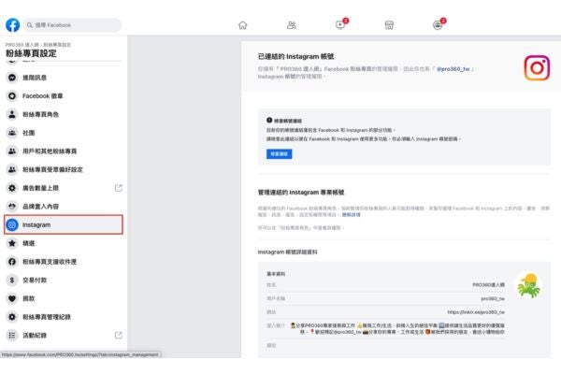Click the large Instagram logo icon

(537, 67)
